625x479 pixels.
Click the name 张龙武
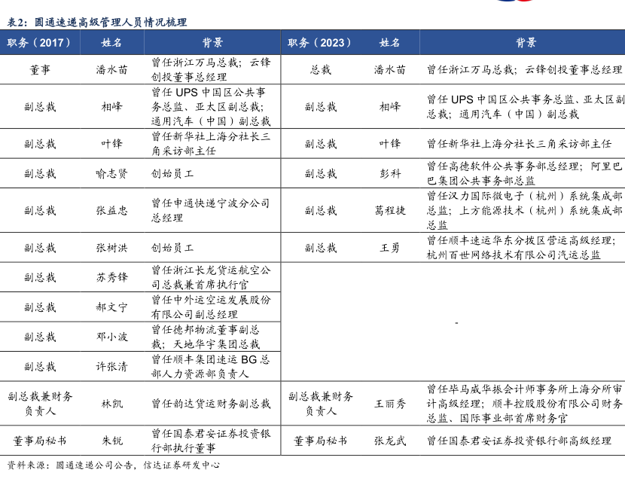[389, 441]
